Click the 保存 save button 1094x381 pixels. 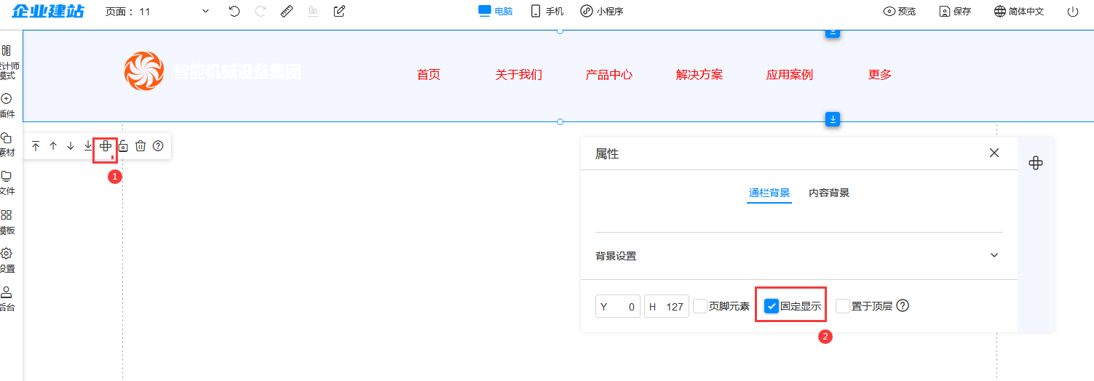pyautogui.click(x=955, y=12)
